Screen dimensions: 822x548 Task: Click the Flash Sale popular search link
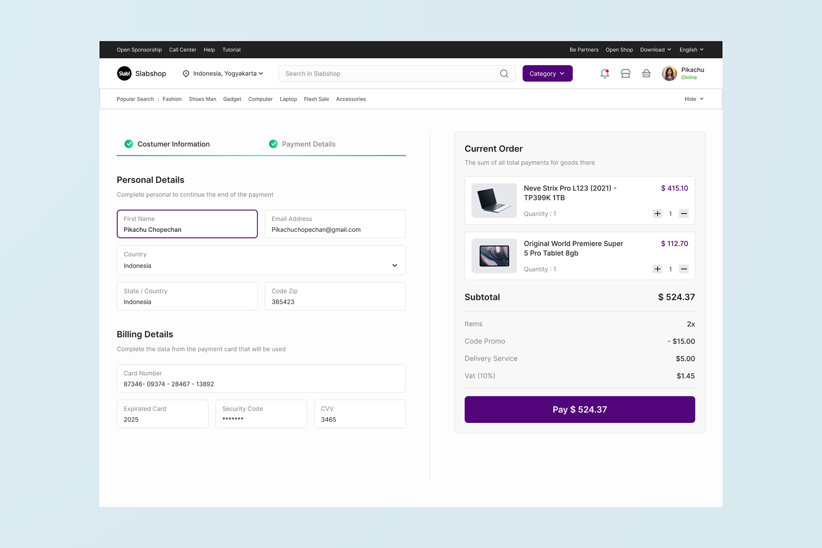(x=316, y=99)
